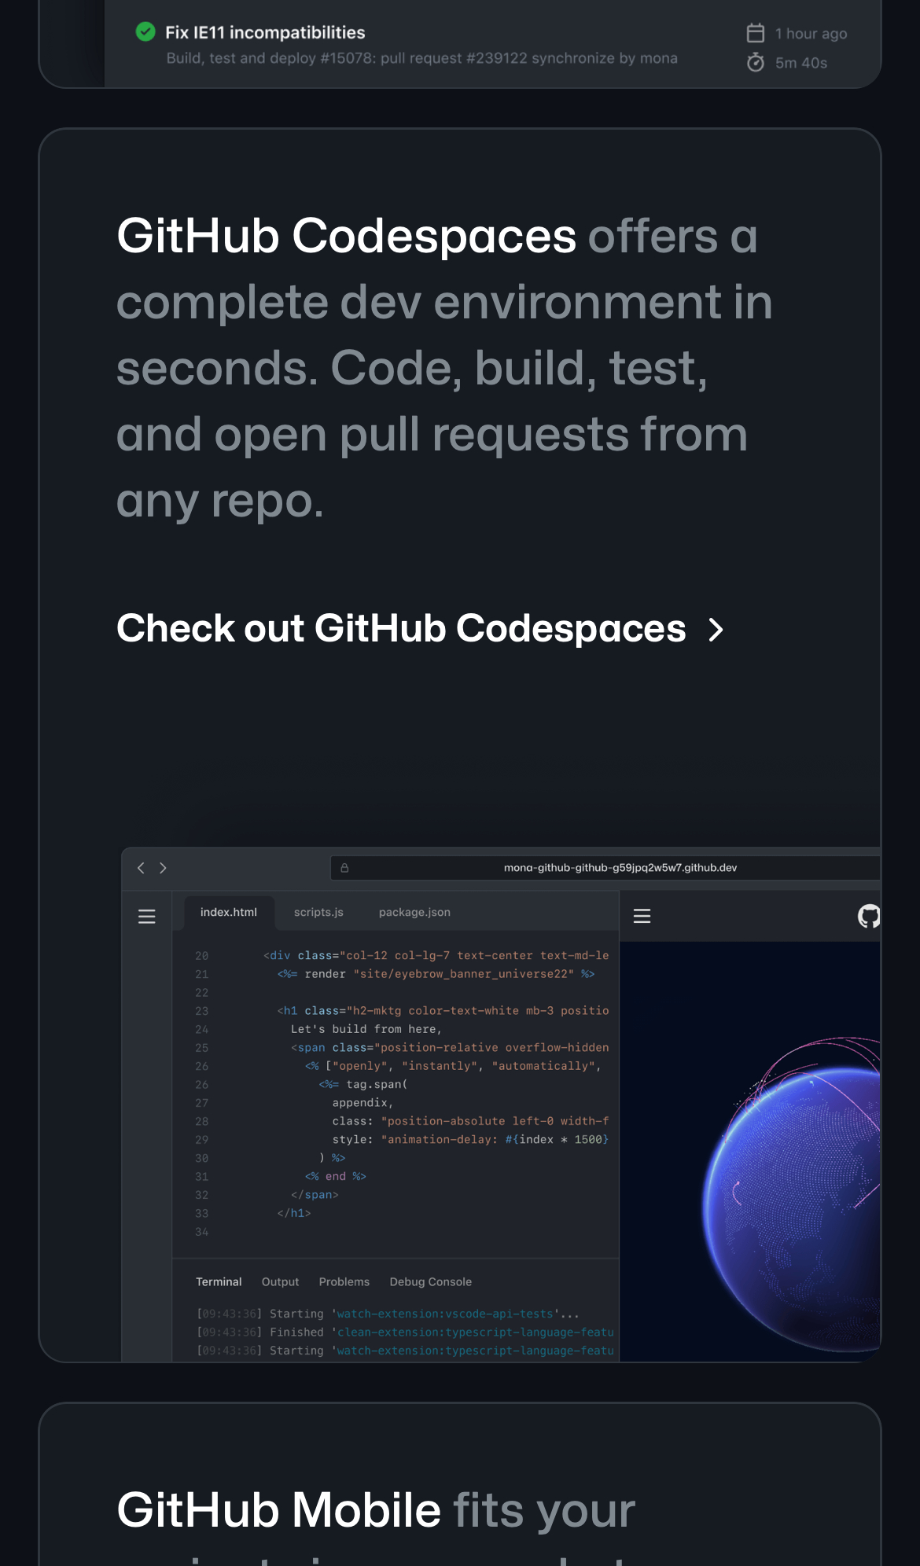The height and width of the screenshot is (1566, 920).
Task: Select the Output panel tab
Action: [x=280, y=1281]
